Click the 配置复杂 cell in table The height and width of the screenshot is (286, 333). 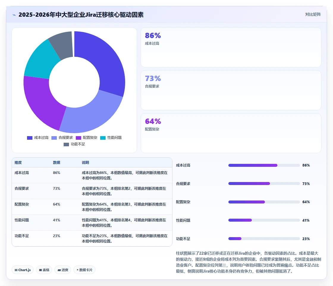point(22,204)
